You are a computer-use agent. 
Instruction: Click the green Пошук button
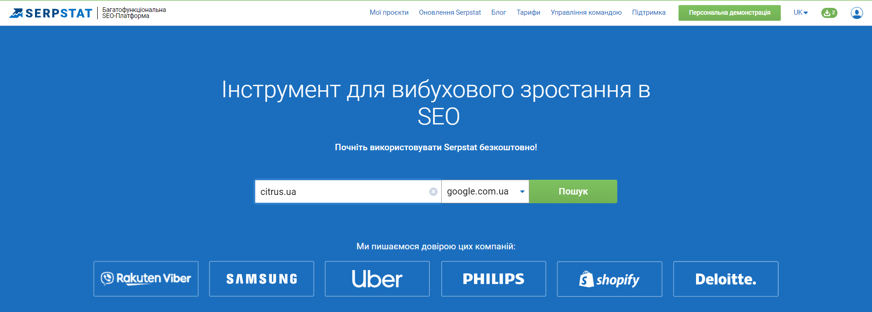tap(573, 191)
